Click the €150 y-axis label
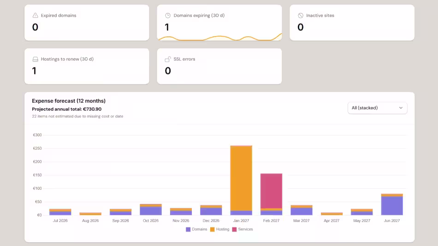The width and height of the screenshot is (438, 246). tap(37, 175)
